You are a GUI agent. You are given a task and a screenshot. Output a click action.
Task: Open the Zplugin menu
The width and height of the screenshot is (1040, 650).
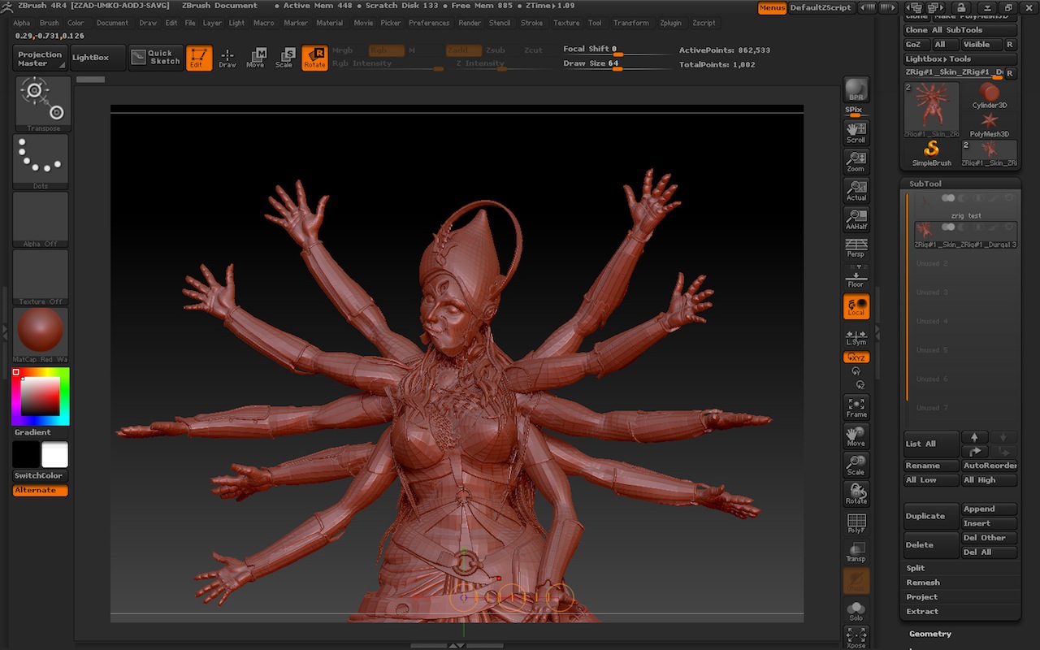coord(670,23)
